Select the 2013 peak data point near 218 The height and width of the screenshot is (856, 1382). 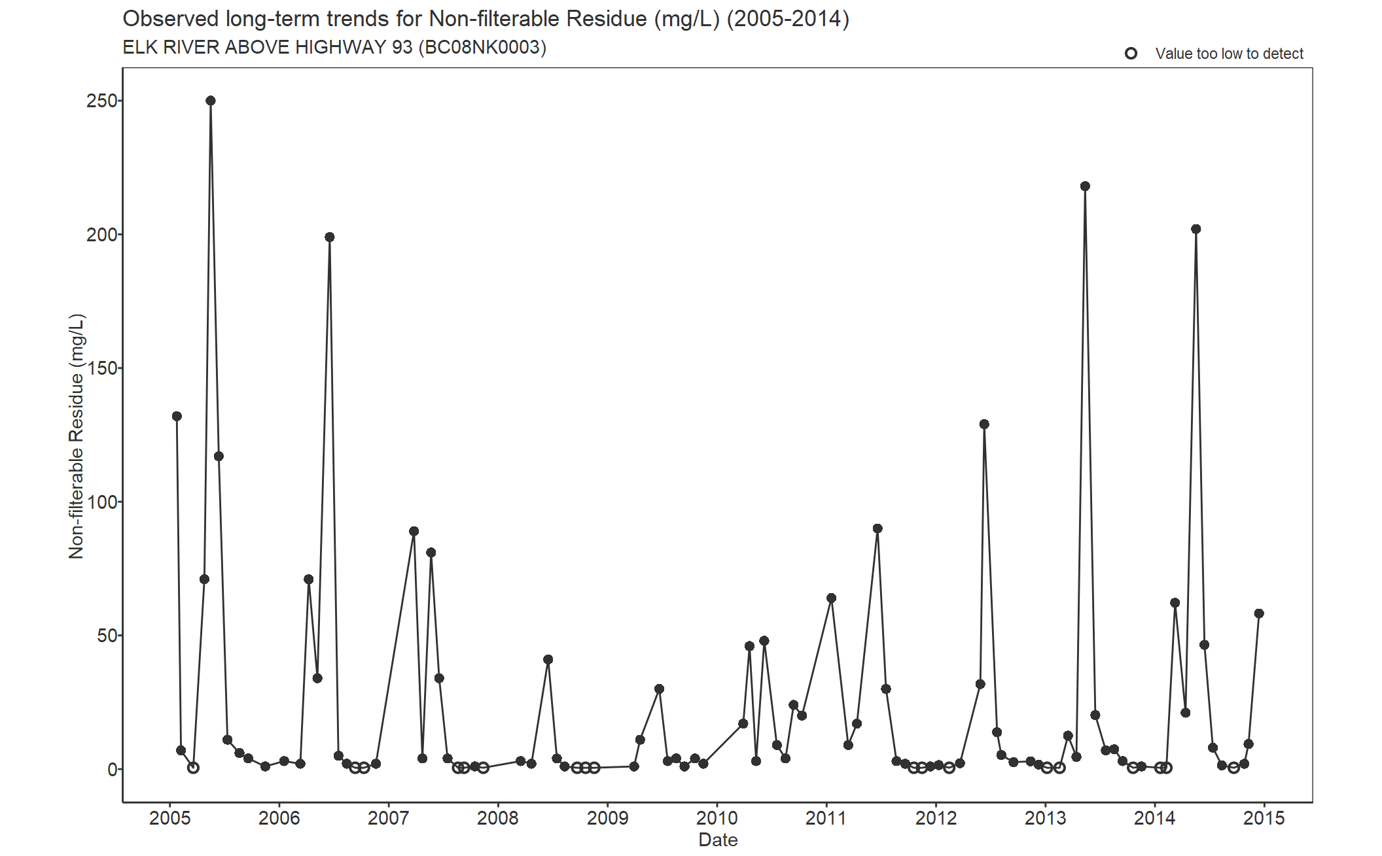1085,186
